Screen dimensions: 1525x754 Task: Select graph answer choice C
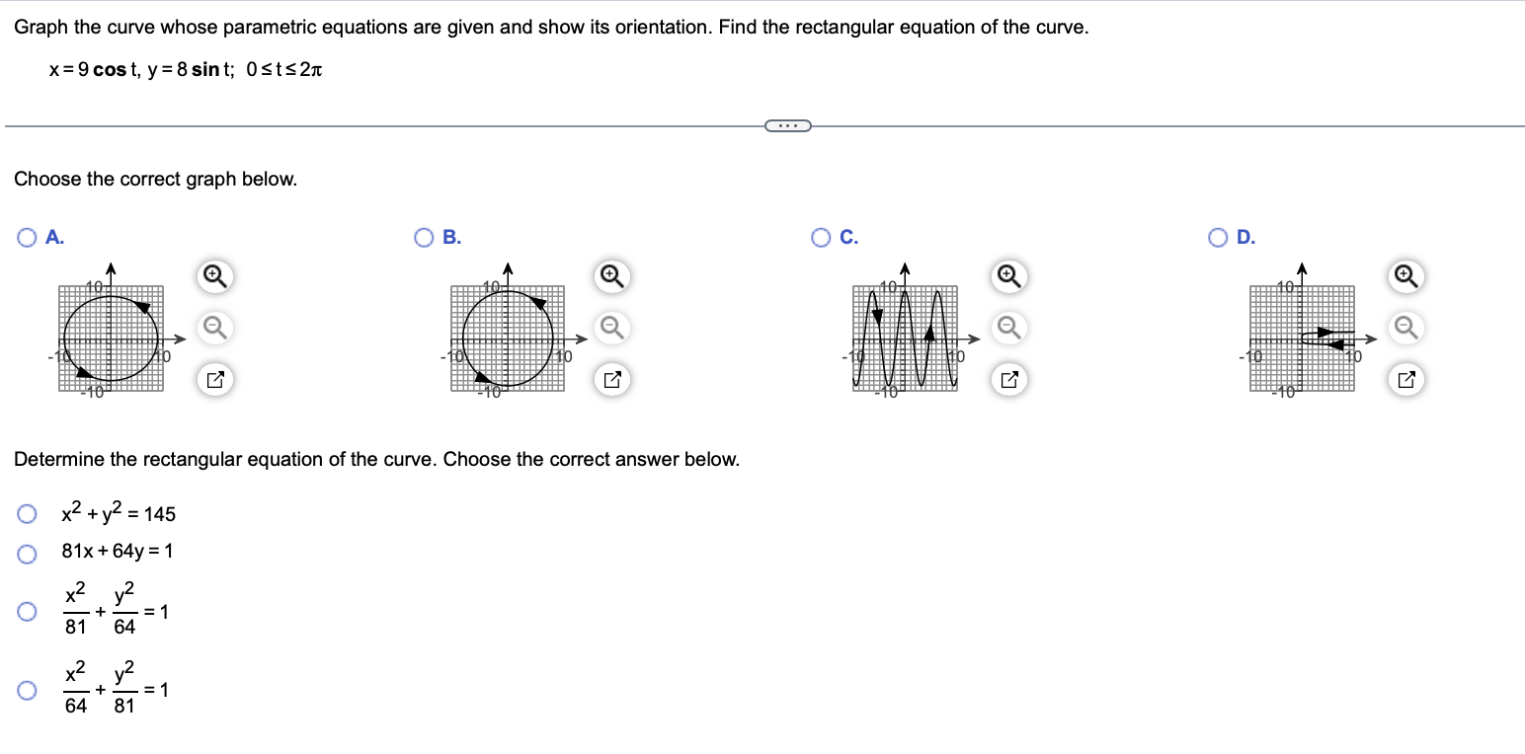point(821,237)
